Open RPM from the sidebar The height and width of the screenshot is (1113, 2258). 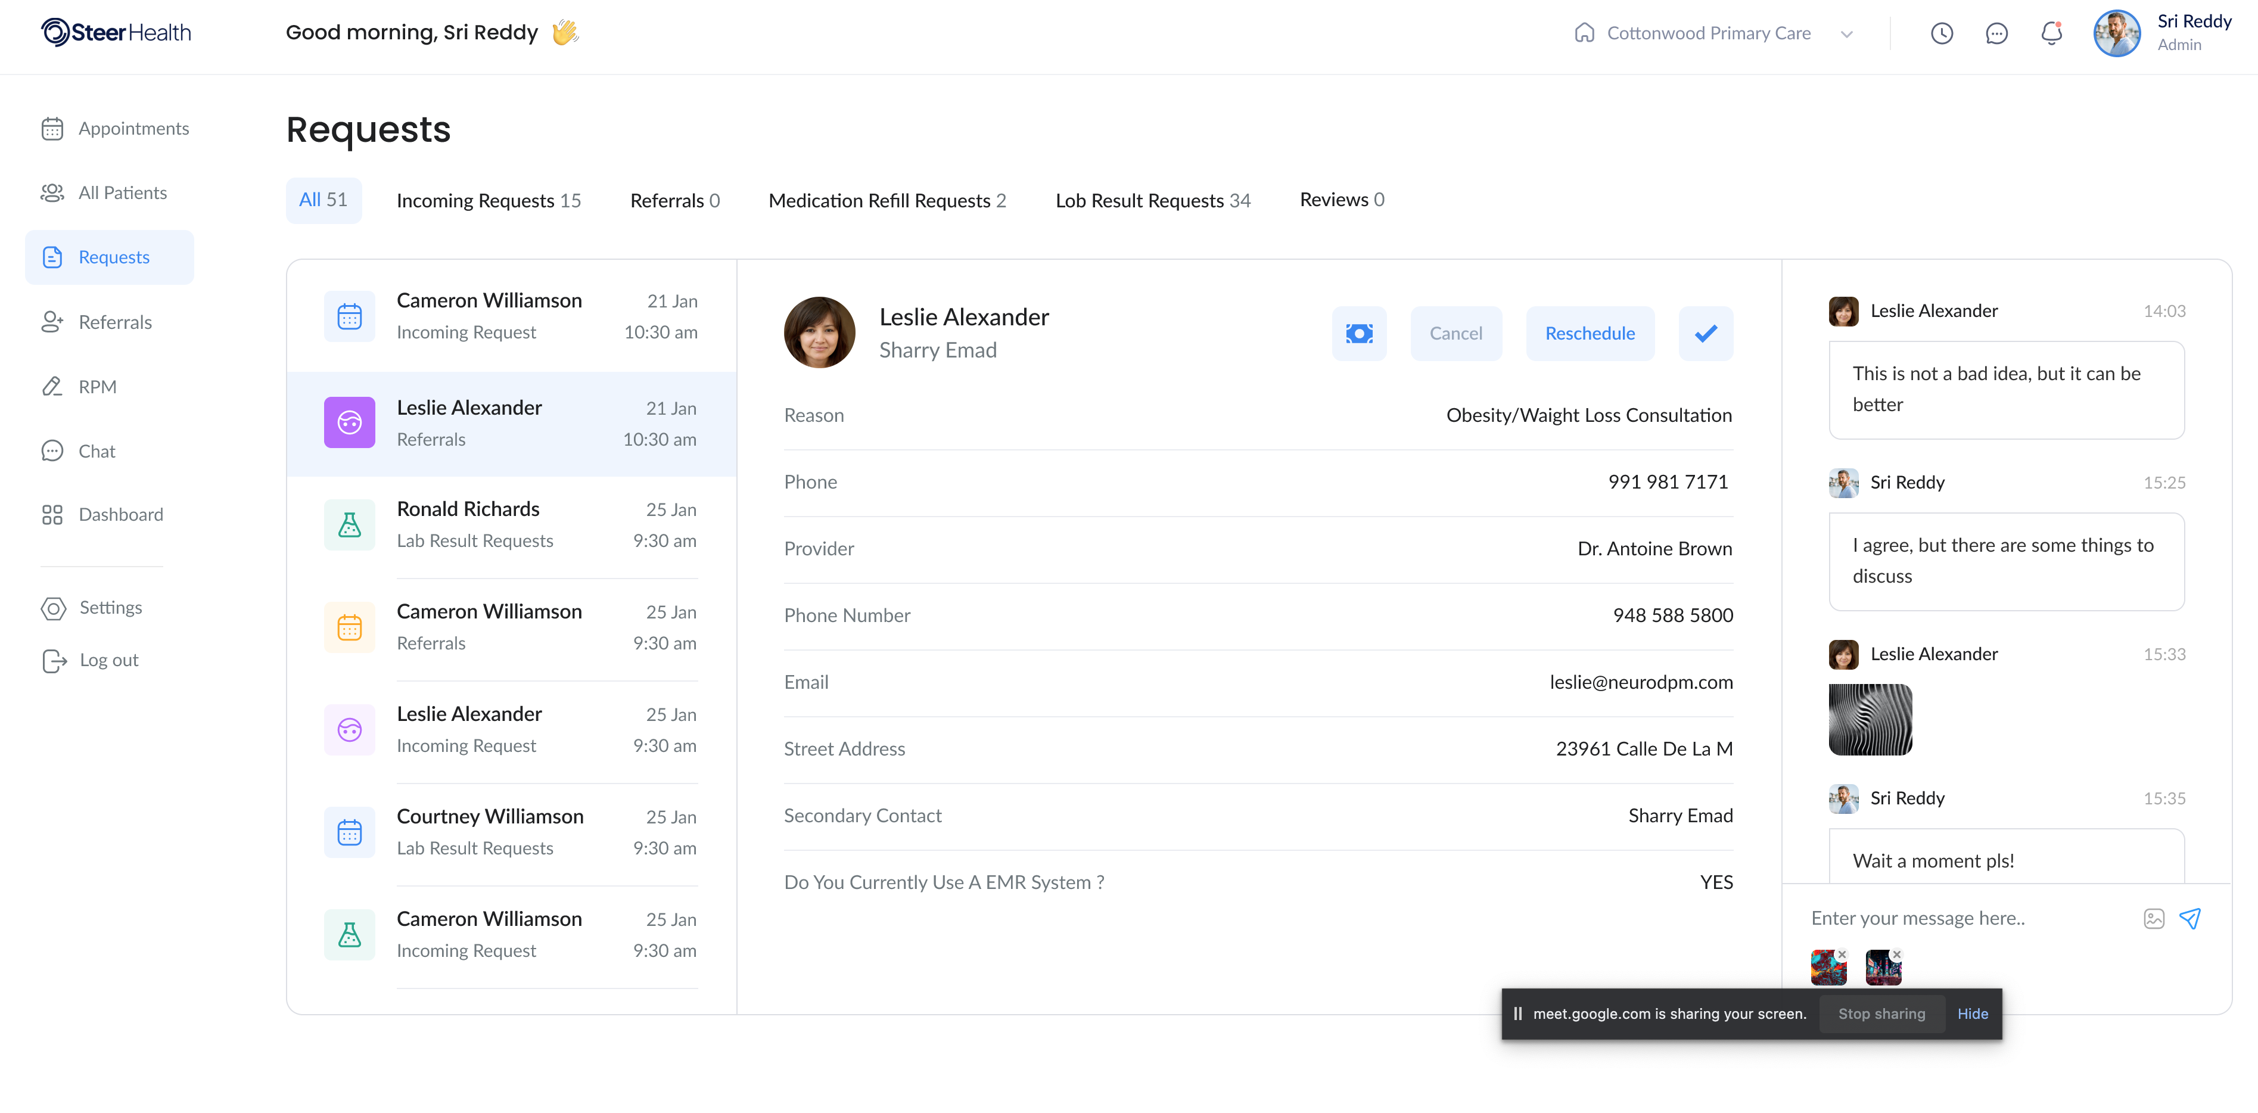pos(97,387)
